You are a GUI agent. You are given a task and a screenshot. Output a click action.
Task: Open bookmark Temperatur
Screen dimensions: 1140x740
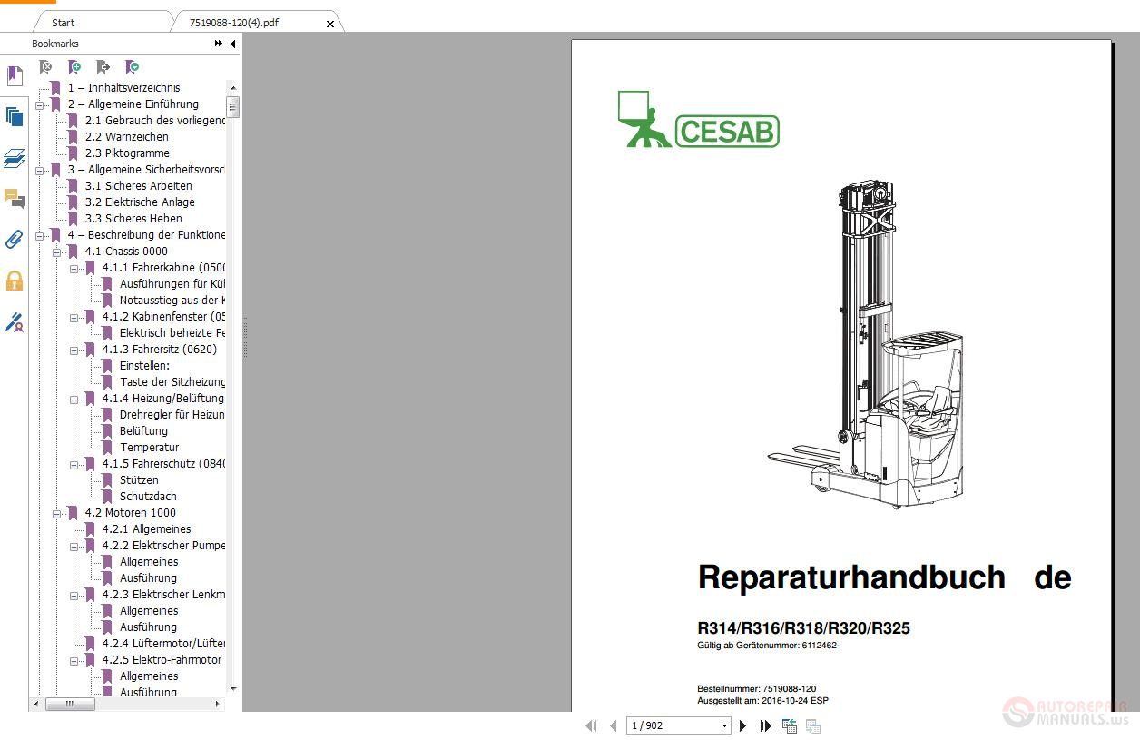[149, 448]
